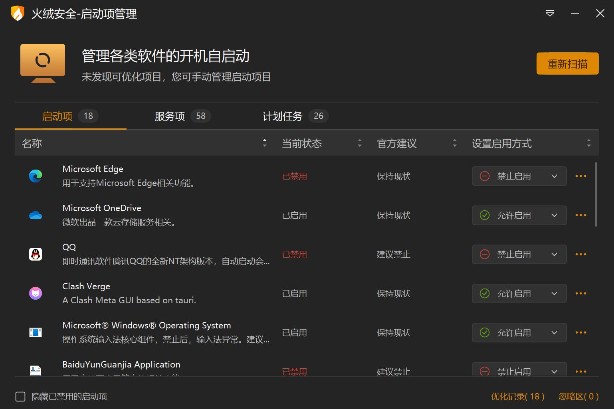Open 优化记录(18) link

tap(518, 396)
